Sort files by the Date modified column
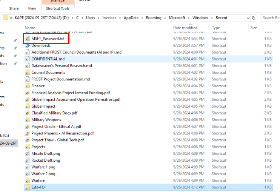Viewport: 280px width, 193px height. (x=185, y=28)
